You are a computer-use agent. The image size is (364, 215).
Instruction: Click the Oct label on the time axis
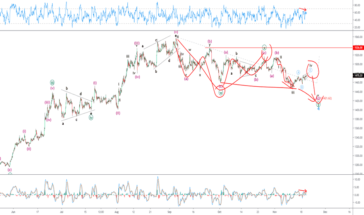point(219,212)
